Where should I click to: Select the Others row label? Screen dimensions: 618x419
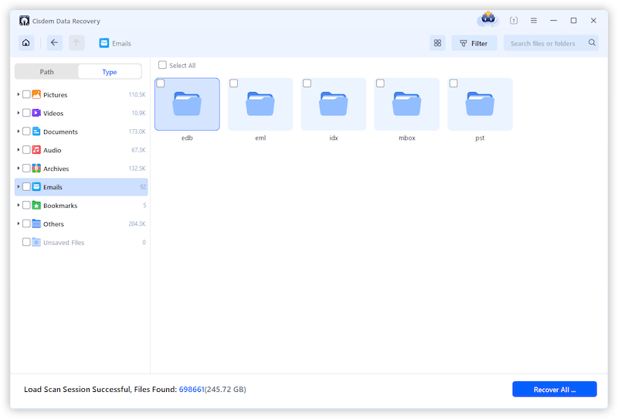coord(53,224)
